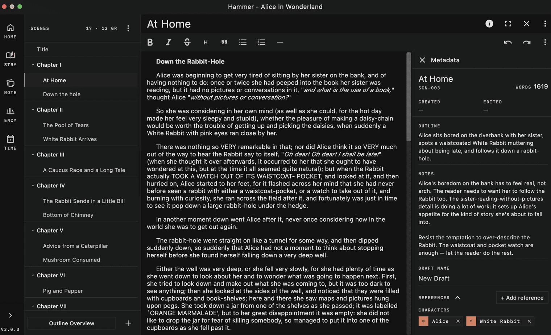Click the Outline text in Metadata

pyautogui.click(x=481, y=147)
